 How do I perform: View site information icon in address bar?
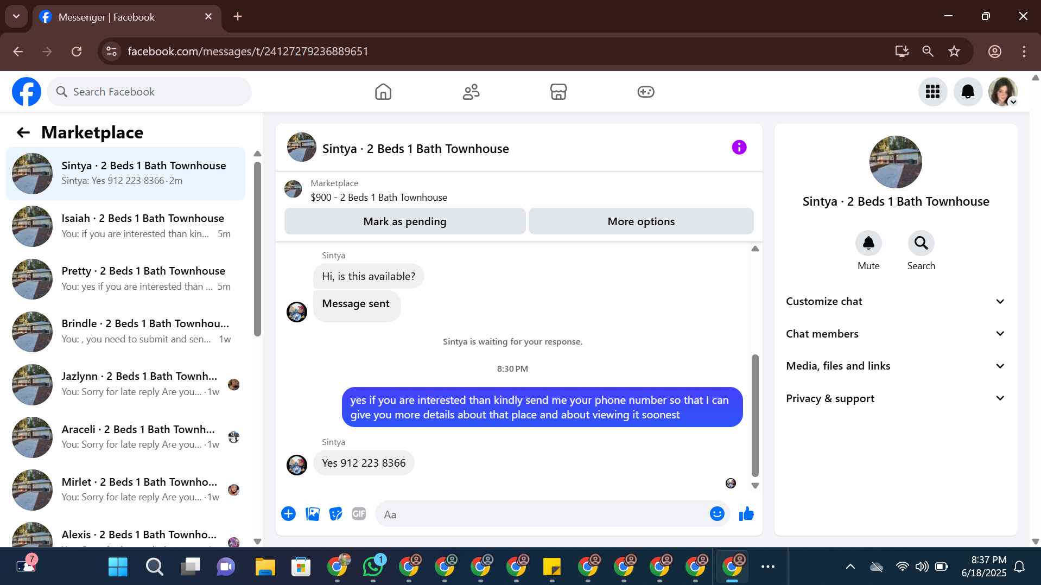111,52
